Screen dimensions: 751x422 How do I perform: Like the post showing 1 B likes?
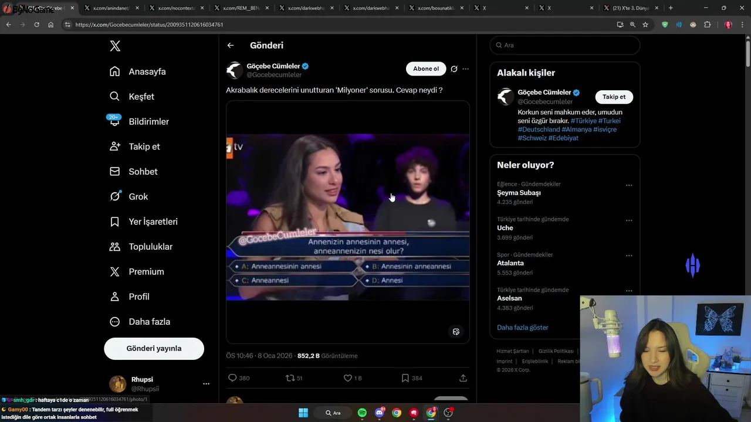(x=353, y=378)
